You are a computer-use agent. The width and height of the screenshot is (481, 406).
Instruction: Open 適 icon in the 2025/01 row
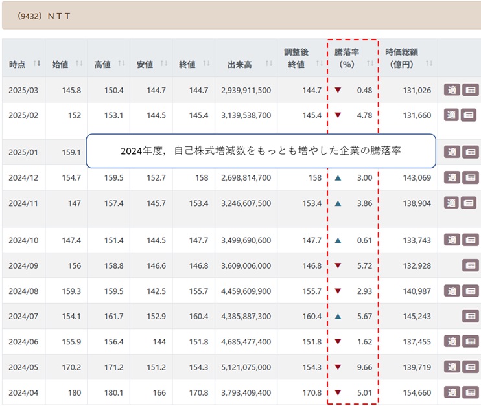452,152
